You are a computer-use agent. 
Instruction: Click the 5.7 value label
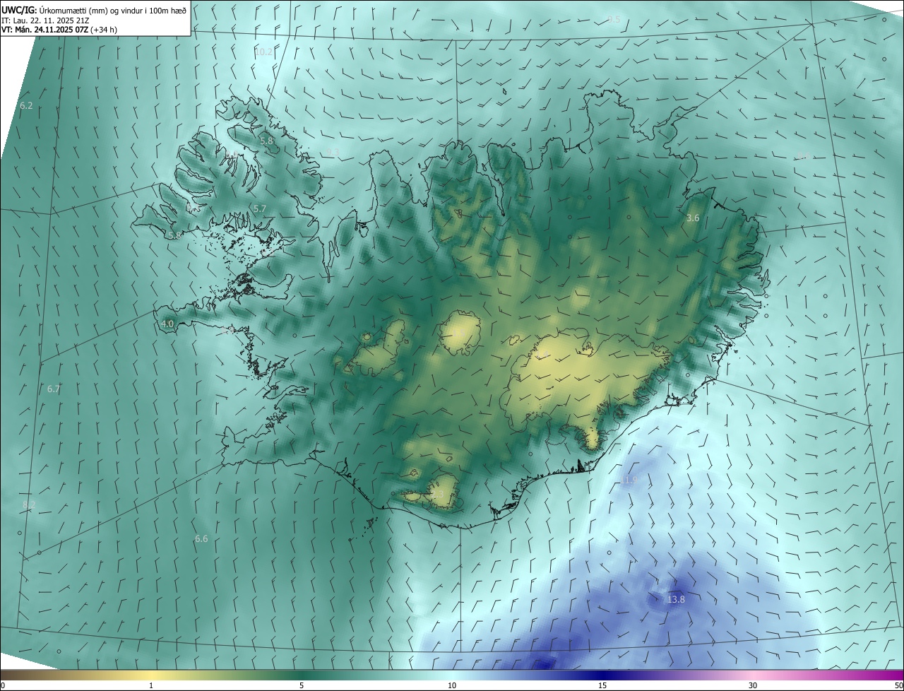259,208
